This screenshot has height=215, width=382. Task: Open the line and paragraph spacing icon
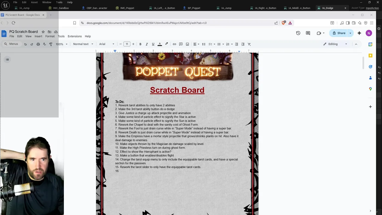click(204, 44)
